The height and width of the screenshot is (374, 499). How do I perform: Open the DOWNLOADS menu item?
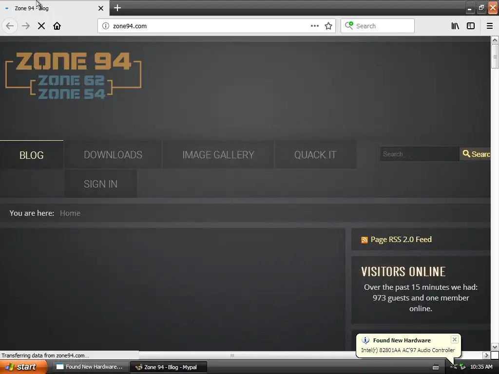[113, 154]
